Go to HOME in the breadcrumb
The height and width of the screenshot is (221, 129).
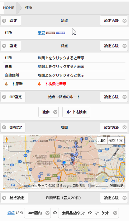pos(9,8)
